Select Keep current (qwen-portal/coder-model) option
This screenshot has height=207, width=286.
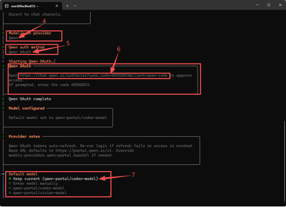pos(53,179)
